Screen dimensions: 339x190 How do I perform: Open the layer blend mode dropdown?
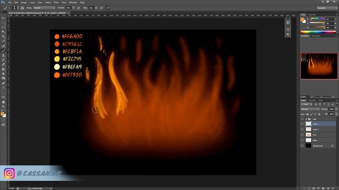pos(310,109)
